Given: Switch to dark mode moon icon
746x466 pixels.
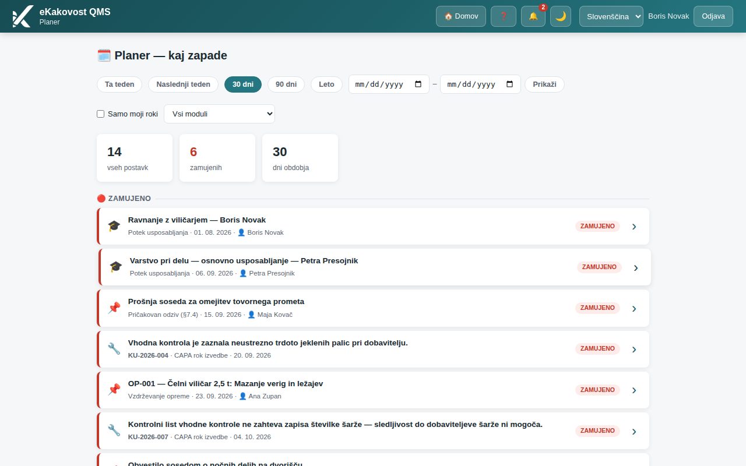Looking at the screenshot, I should pos(561,16).
